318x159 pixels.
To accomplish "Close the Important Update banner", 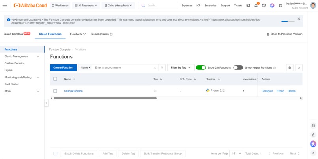I will pyautogui.click(x=299, y=19).
